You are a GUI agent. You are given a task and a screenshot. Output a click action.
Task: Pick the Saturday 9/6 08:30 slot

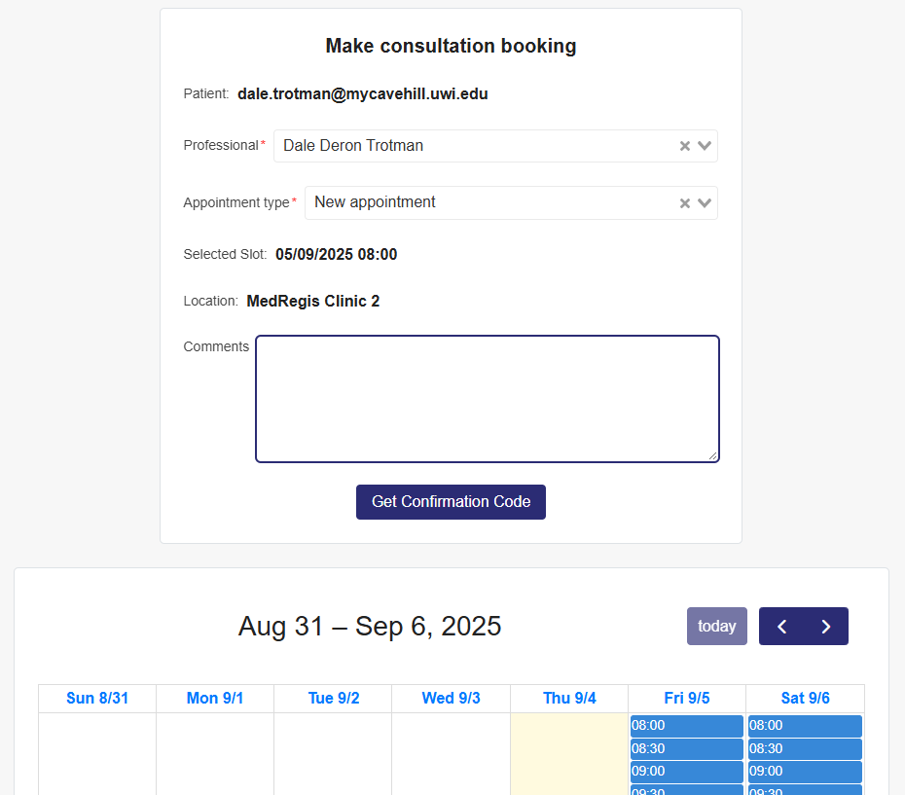pos(805,749)
